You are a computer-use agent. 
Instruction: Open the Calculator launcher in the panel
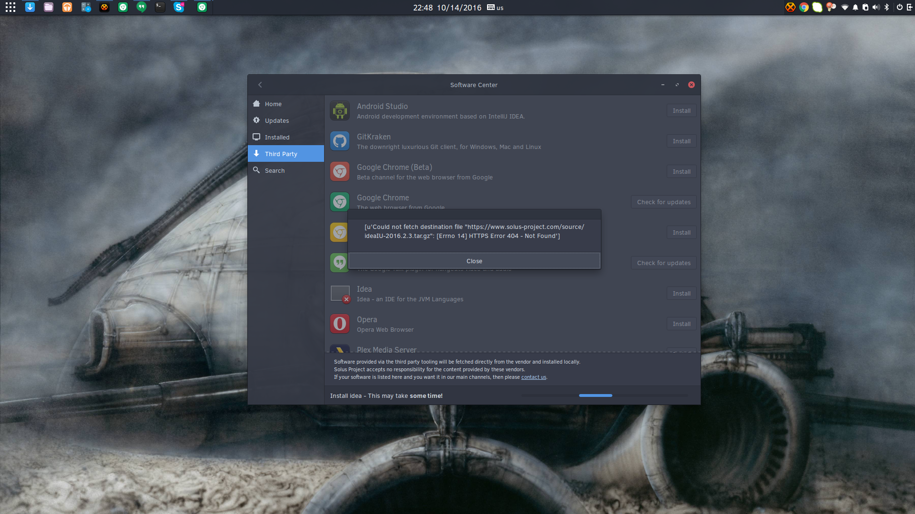pyautogui.click(x=86, y=7)
